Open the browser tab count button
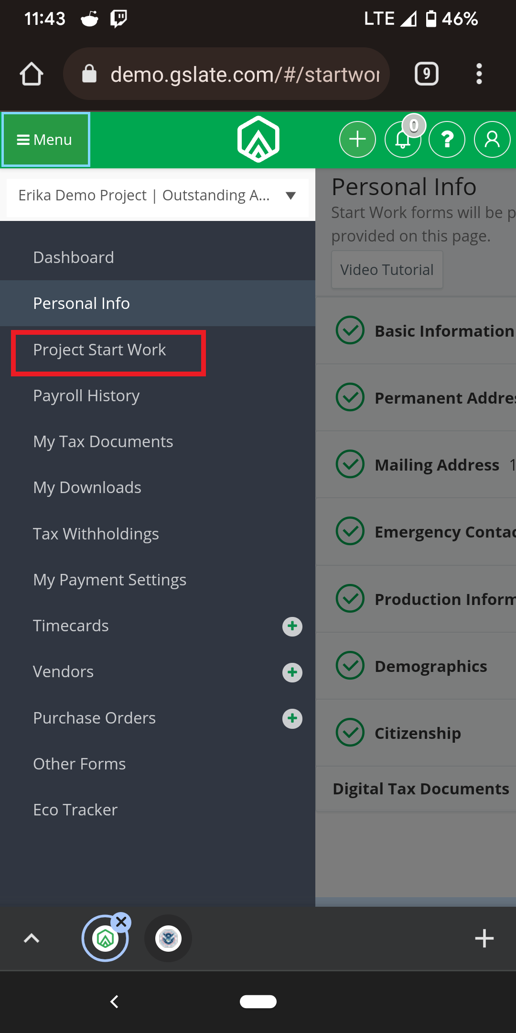The height and width of the screenshot is (1033, 516). point(427,74)
